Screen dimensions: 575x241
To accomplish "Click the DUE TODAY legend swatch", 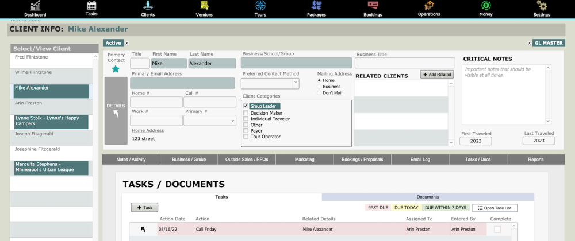I will tap(407, 208).
